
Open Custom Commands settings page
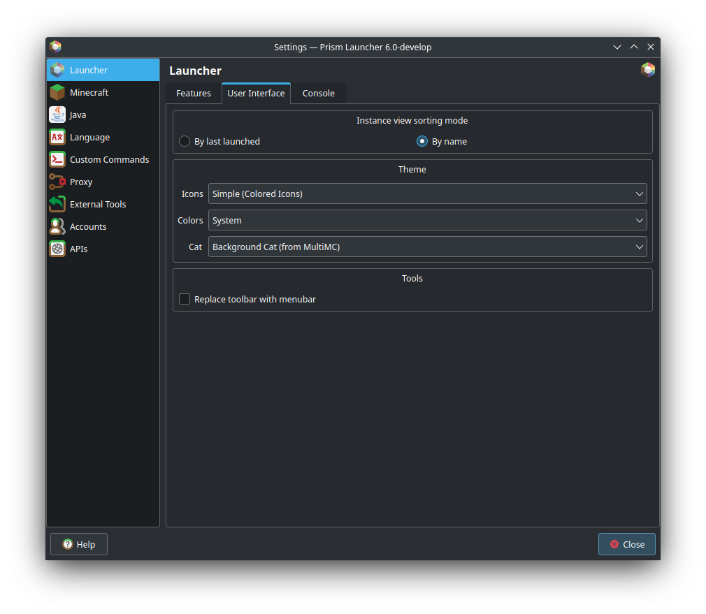click(103, 159)
